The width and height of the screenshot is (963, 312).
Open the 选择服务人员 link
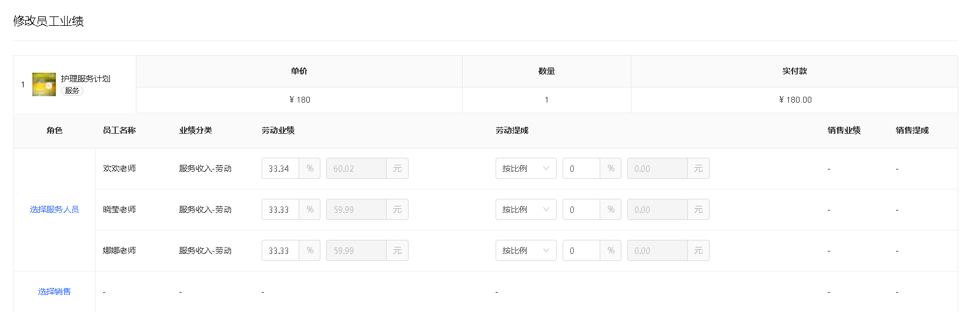pyautogui.click(x=54, y=209)
